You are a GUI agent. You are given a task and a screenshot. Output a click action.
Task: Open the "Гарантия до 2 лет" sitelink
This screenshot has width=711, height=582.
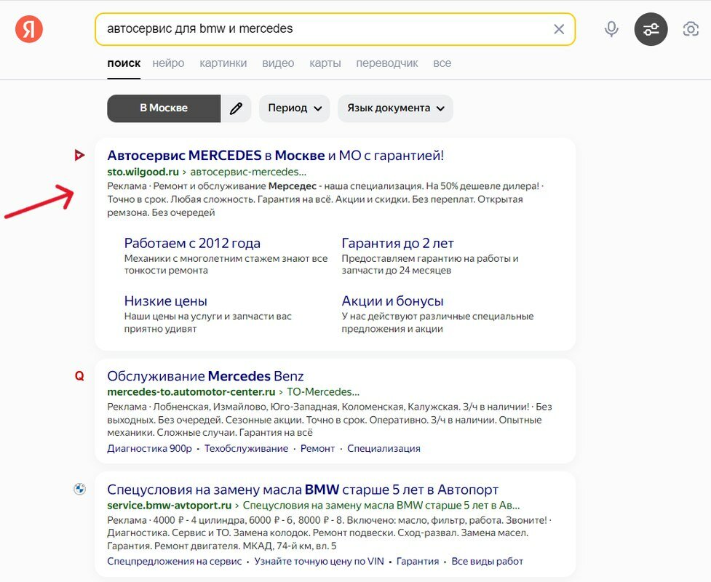coord(397,244)
